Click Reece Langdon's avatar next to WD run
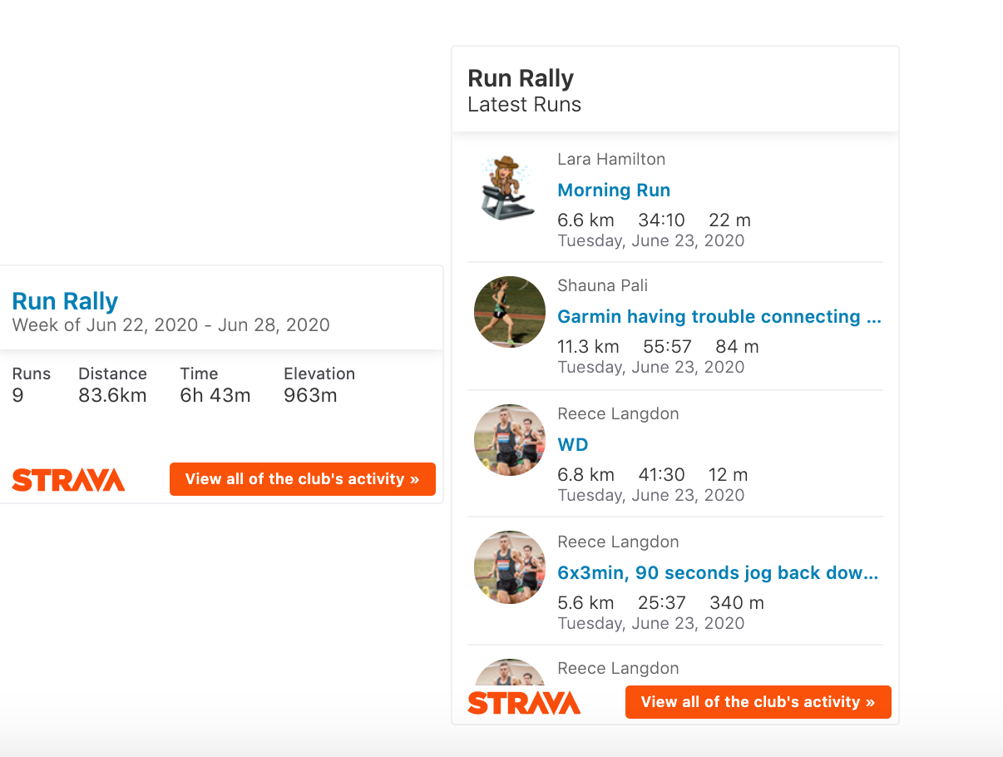The height and width of the screenshot is (757, 1003). [509, 440]
